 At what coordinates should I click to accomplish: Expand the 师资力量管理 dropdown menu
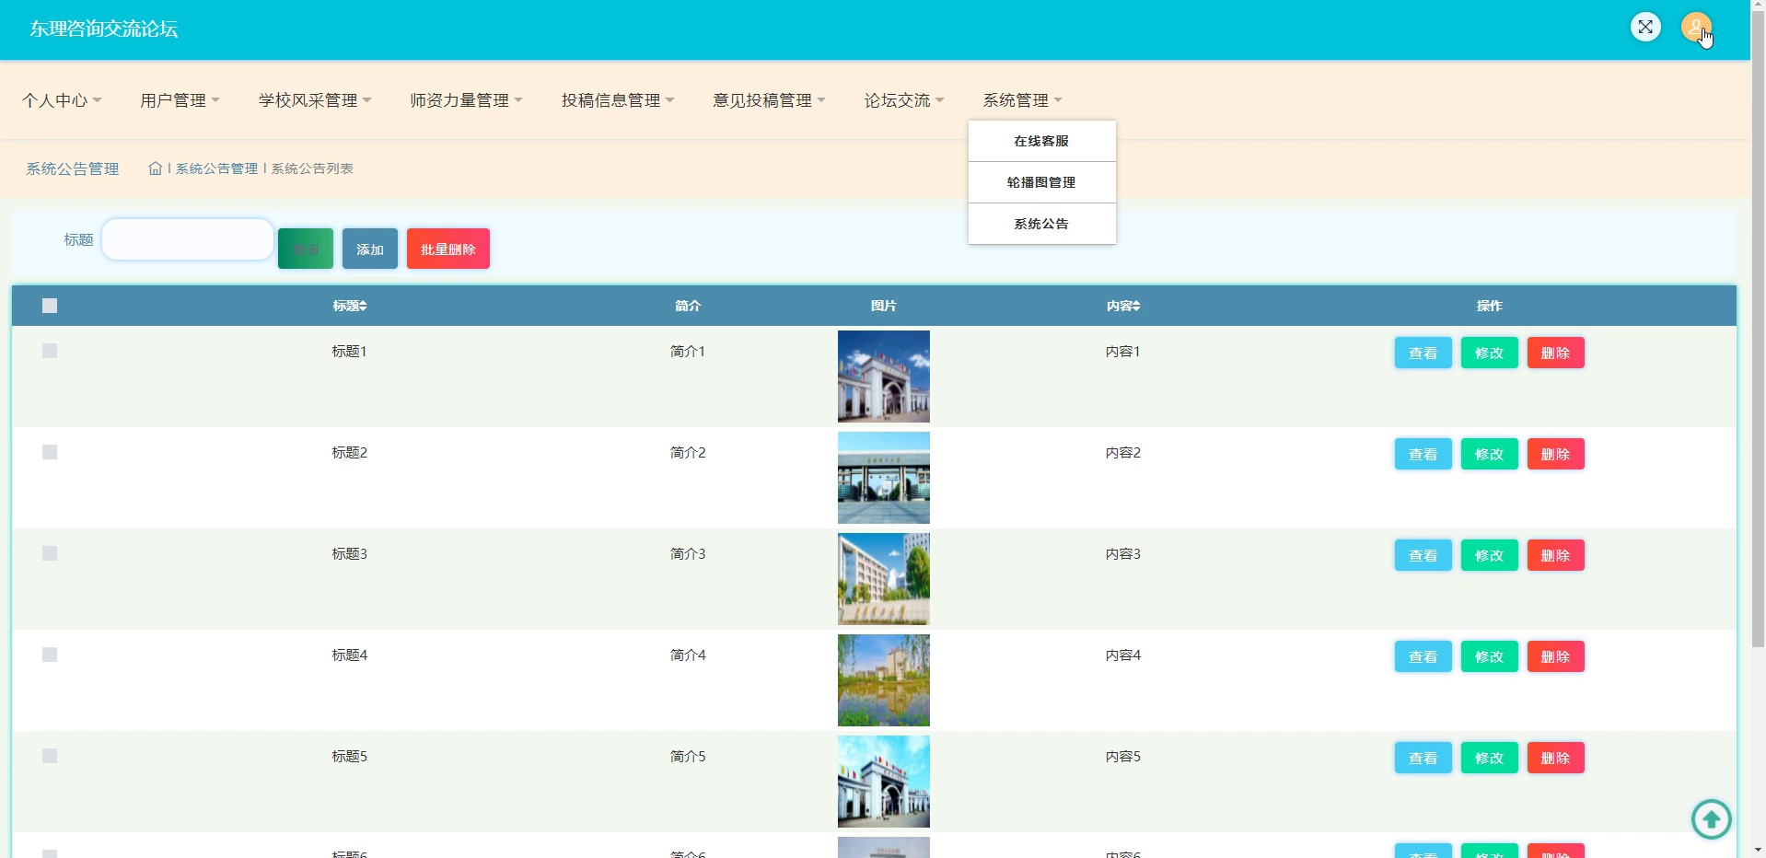[466, 100]
